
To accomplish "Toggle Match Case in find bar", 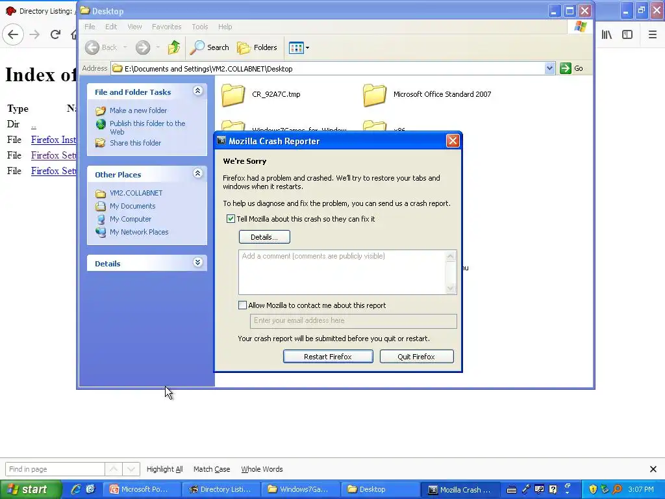I will tap(212, 469).
